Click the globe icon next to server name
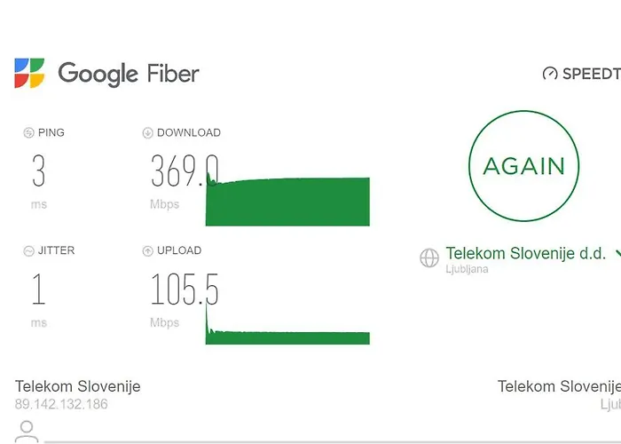621x444 pixels. (x=429, y=258)
